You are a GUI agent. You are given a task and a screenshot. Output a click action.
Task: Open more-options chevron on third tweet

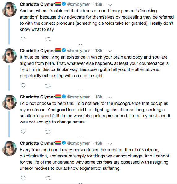110,98
